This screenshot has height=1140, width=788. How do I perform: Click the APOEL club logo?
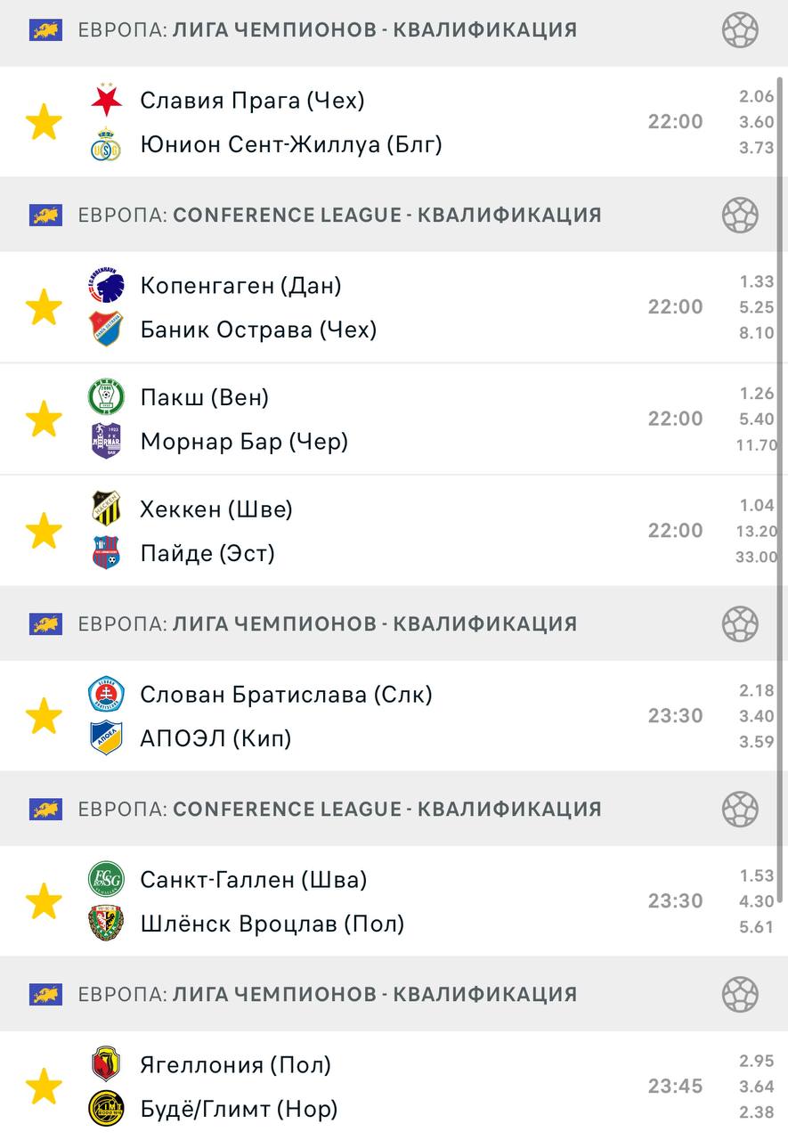point(106,737)
